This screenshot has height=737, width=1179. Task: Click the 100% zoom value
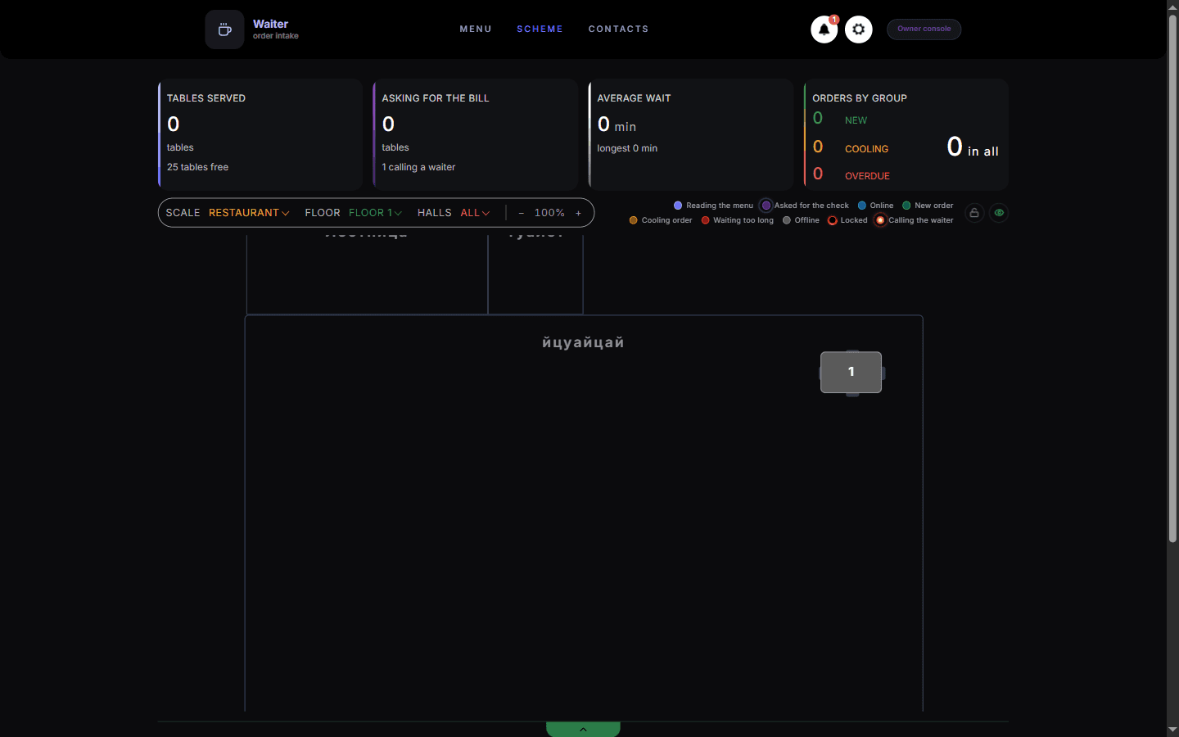[x=549, y=213]
